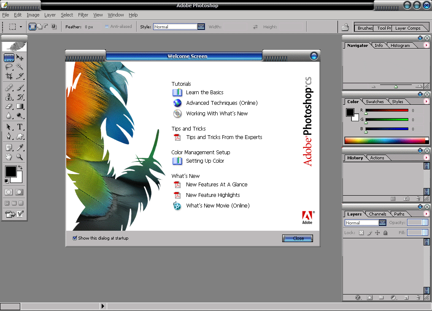Open the File Browser from options bar
The image size is (432, 311).
click(345, 27)
